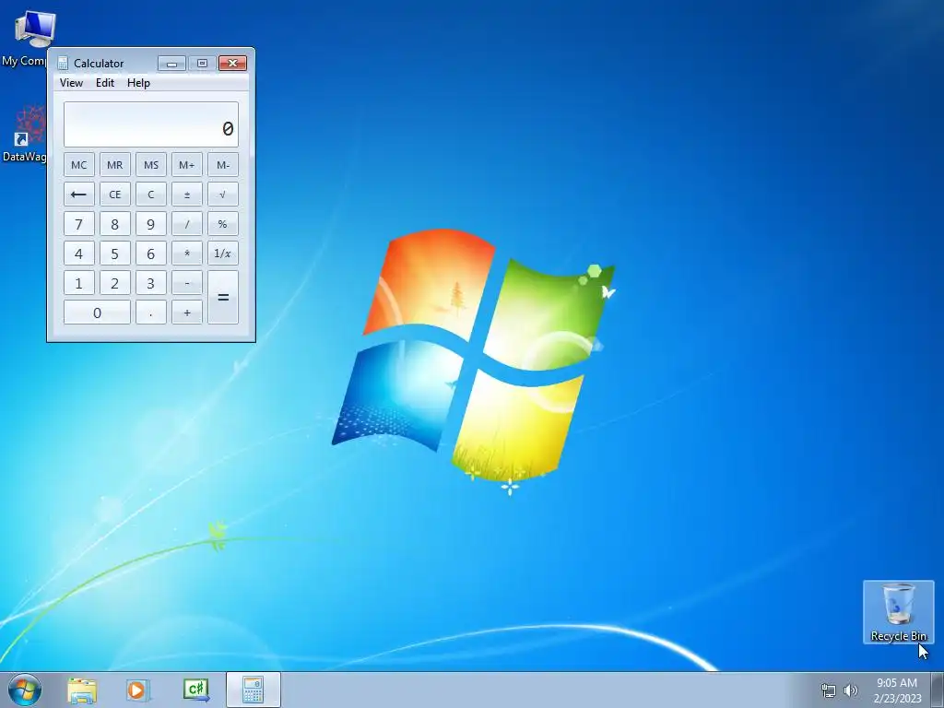Click the plus + button
This screenshot has width=944, height=708.
click(x=186, y=313)
